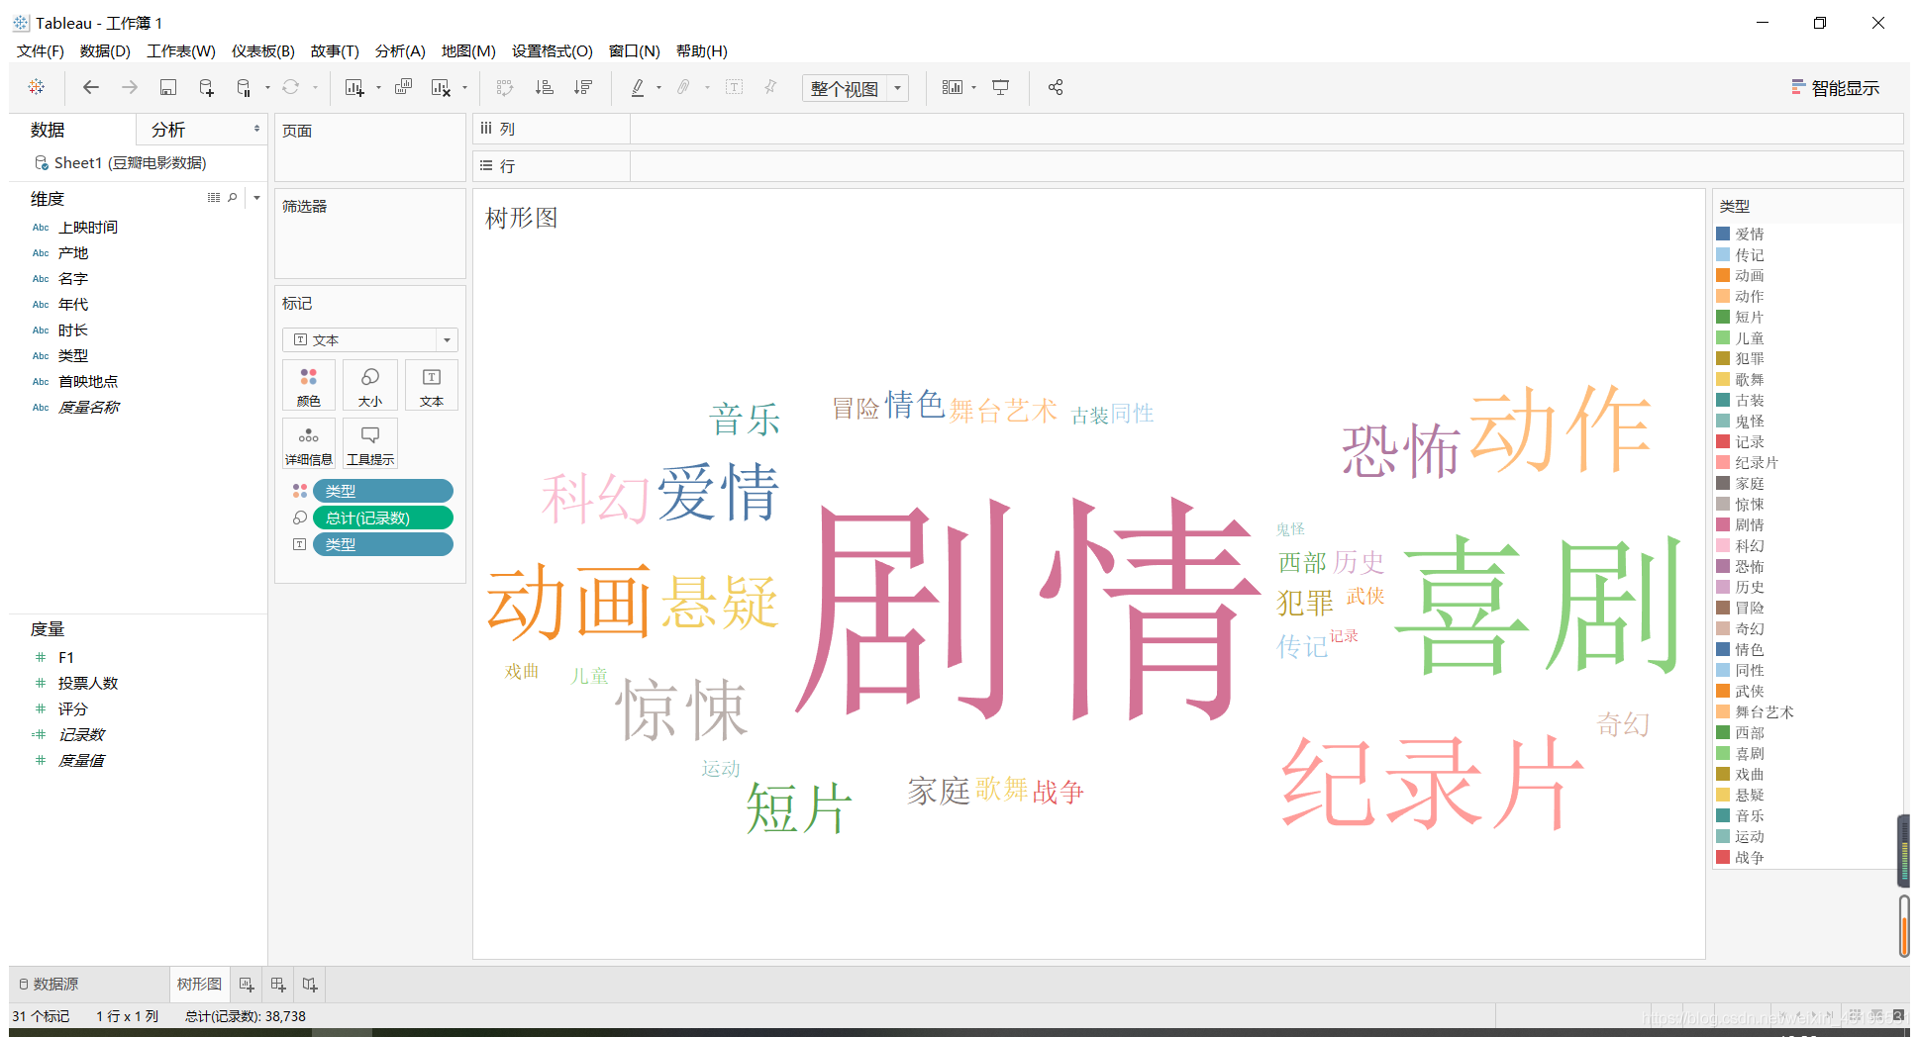Click the 类型 color pill

click(x=383, y=491)
